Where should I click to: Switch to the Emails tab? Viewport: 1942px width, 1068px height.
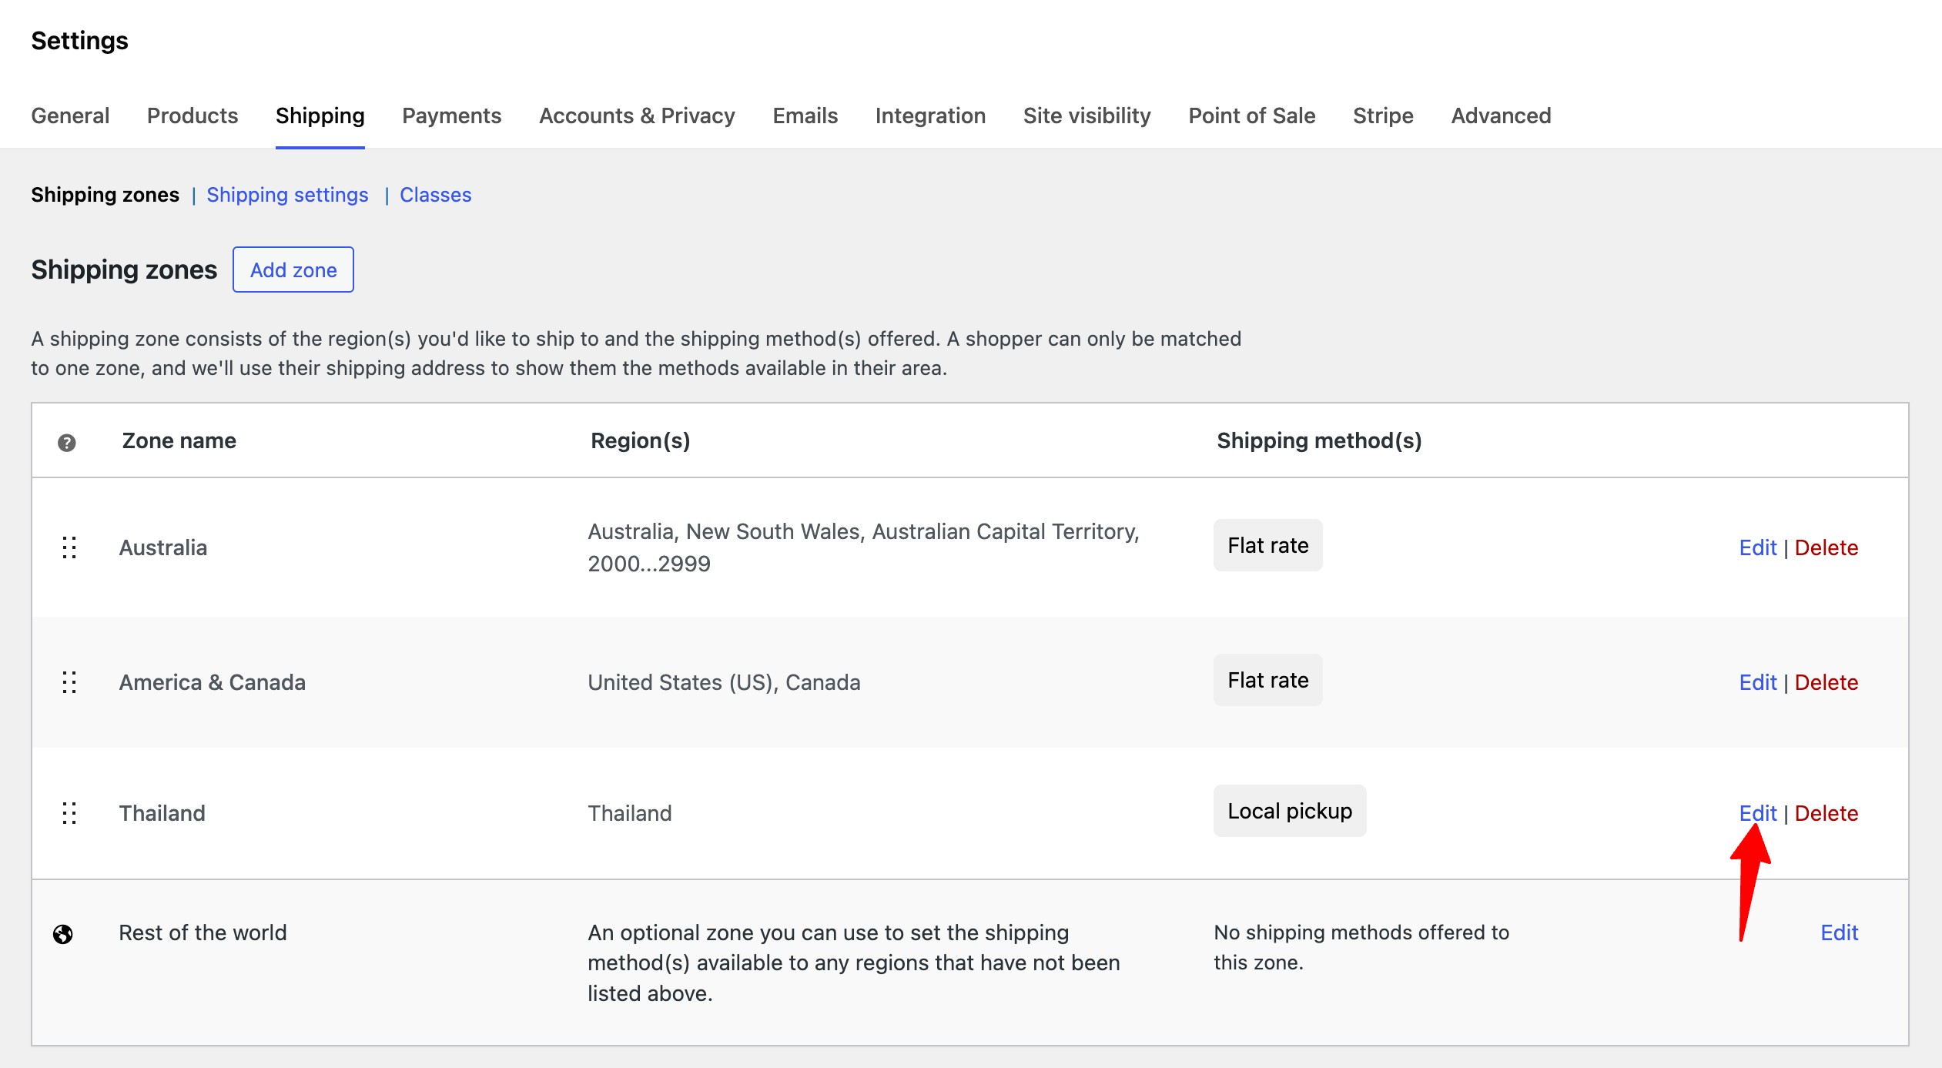click(x=804, y=116)
